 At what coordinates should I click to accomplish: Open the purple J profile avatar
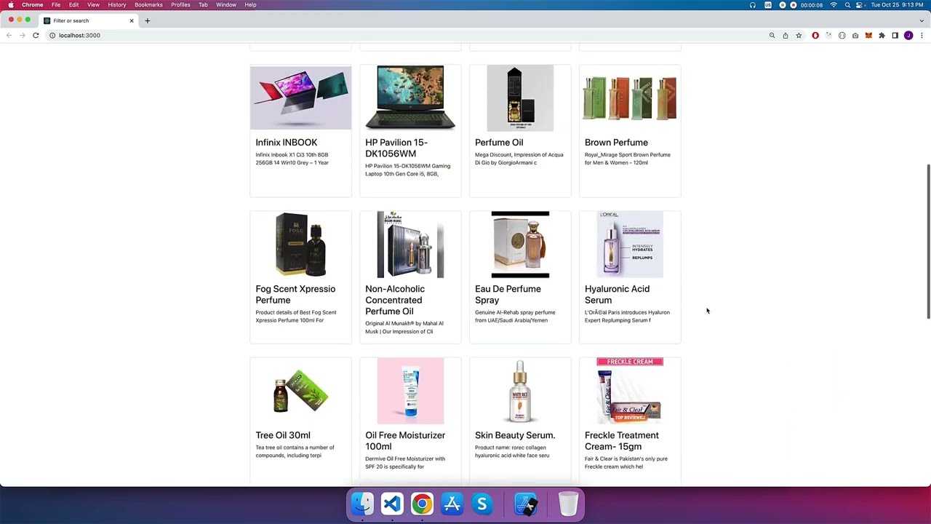point(908,35)
